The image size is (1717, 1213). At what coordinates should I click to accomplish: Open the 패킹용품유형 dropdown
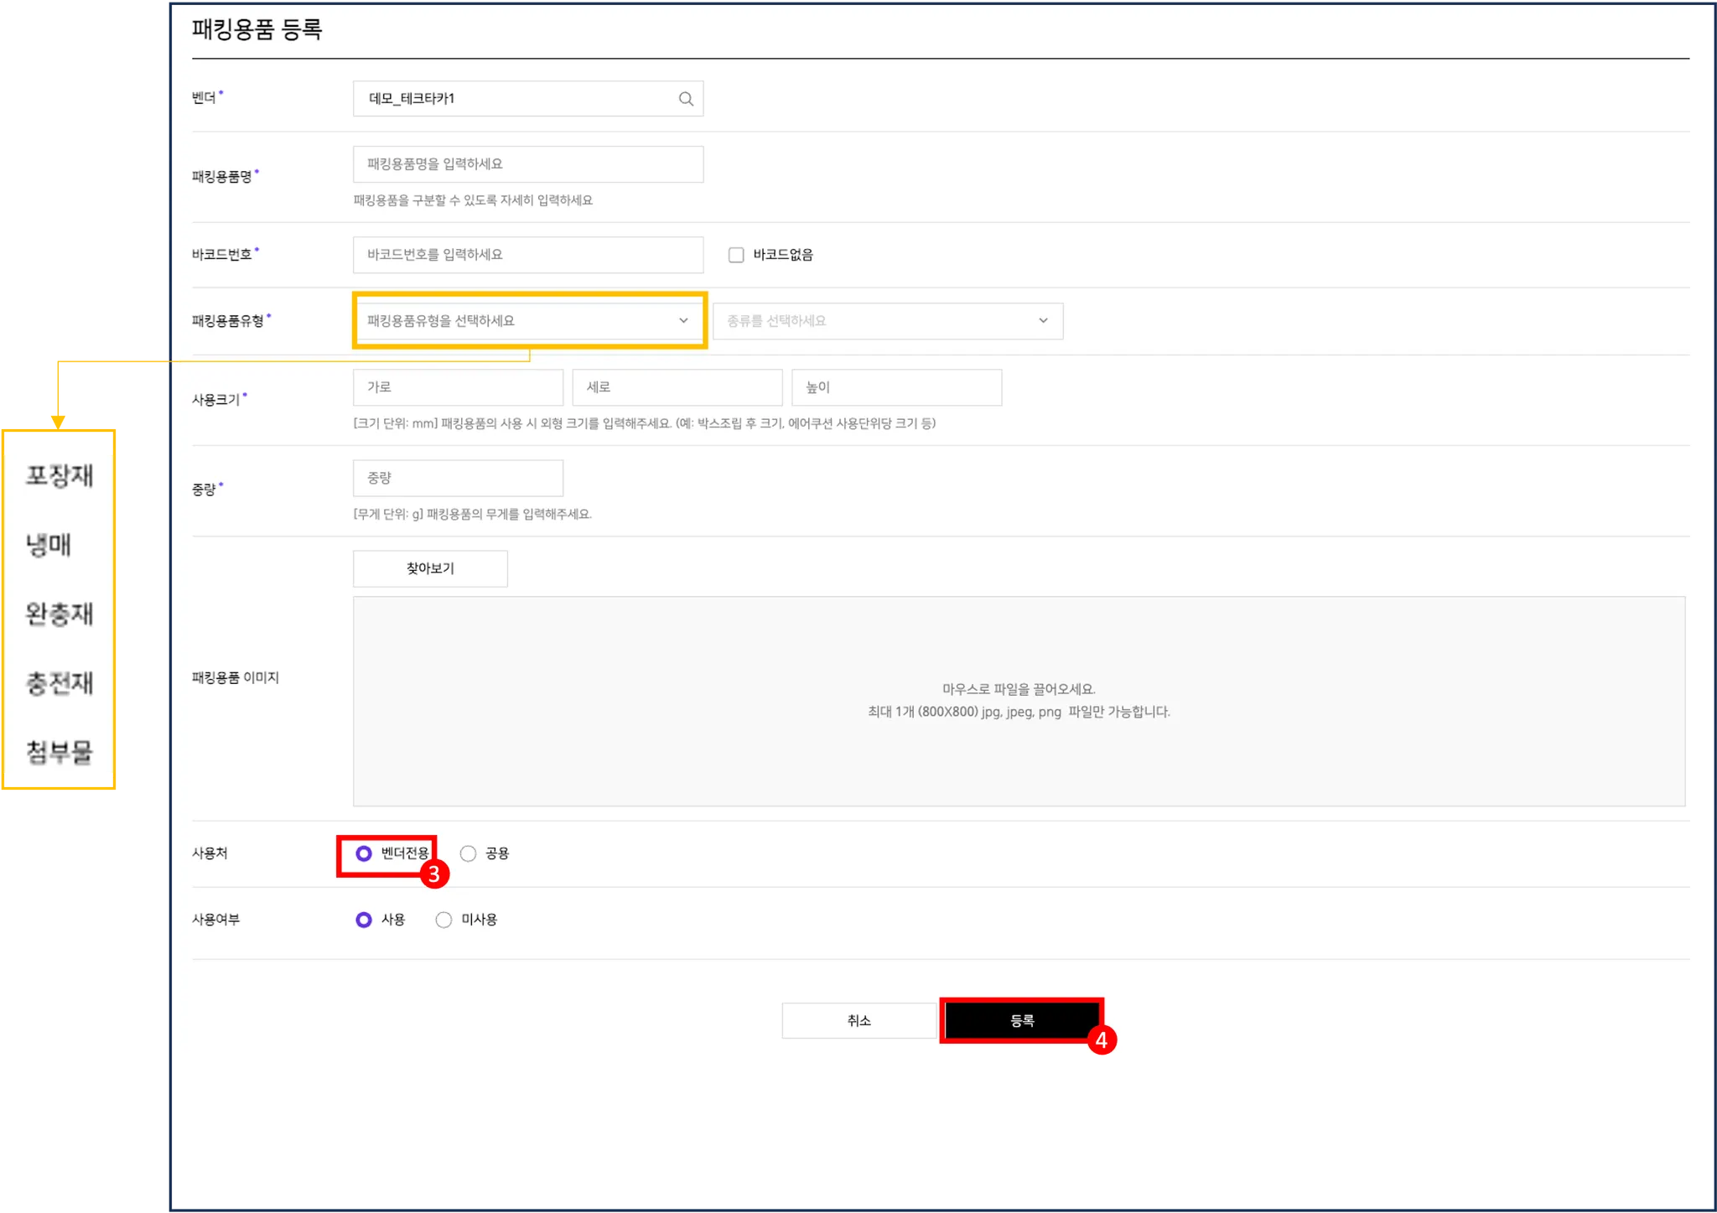click(528, 321)
